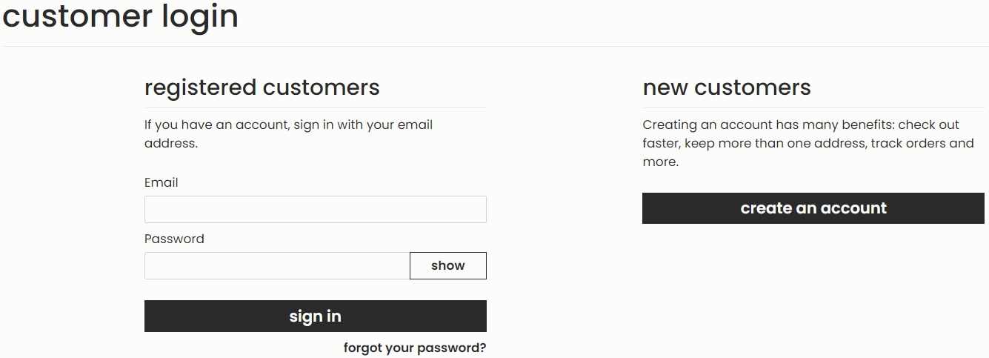The width and height of the screenshot is (989, 358).
Task: Select the registered customers heading
Action: click(x=262, y=87)
